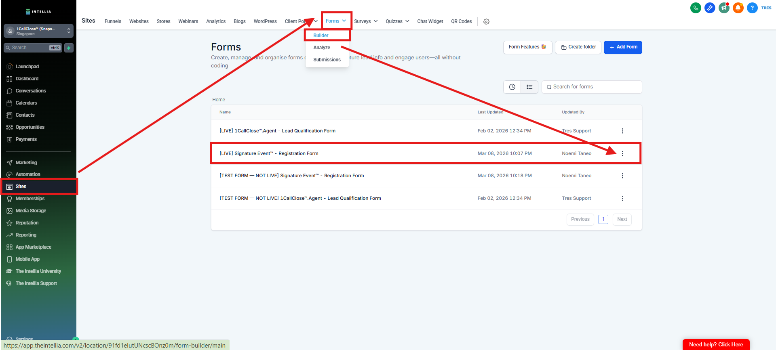Image resolution: width=776 pixels, height=350 pixels.
Task: Select page 1 in pagination
Action: tap(603, 219)
